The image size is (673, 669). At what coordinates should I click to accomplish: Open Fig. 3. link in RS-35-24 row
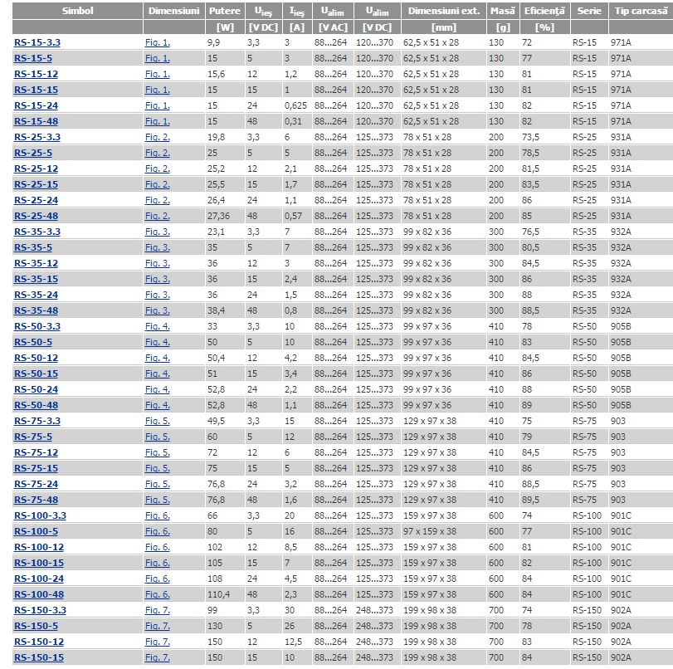point(158,295)
